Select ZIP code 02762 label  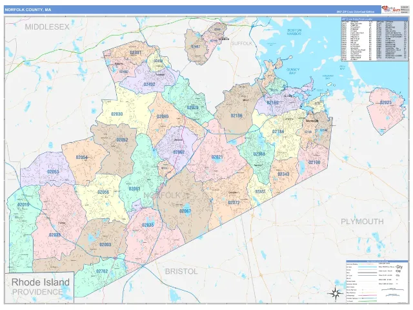102,271
